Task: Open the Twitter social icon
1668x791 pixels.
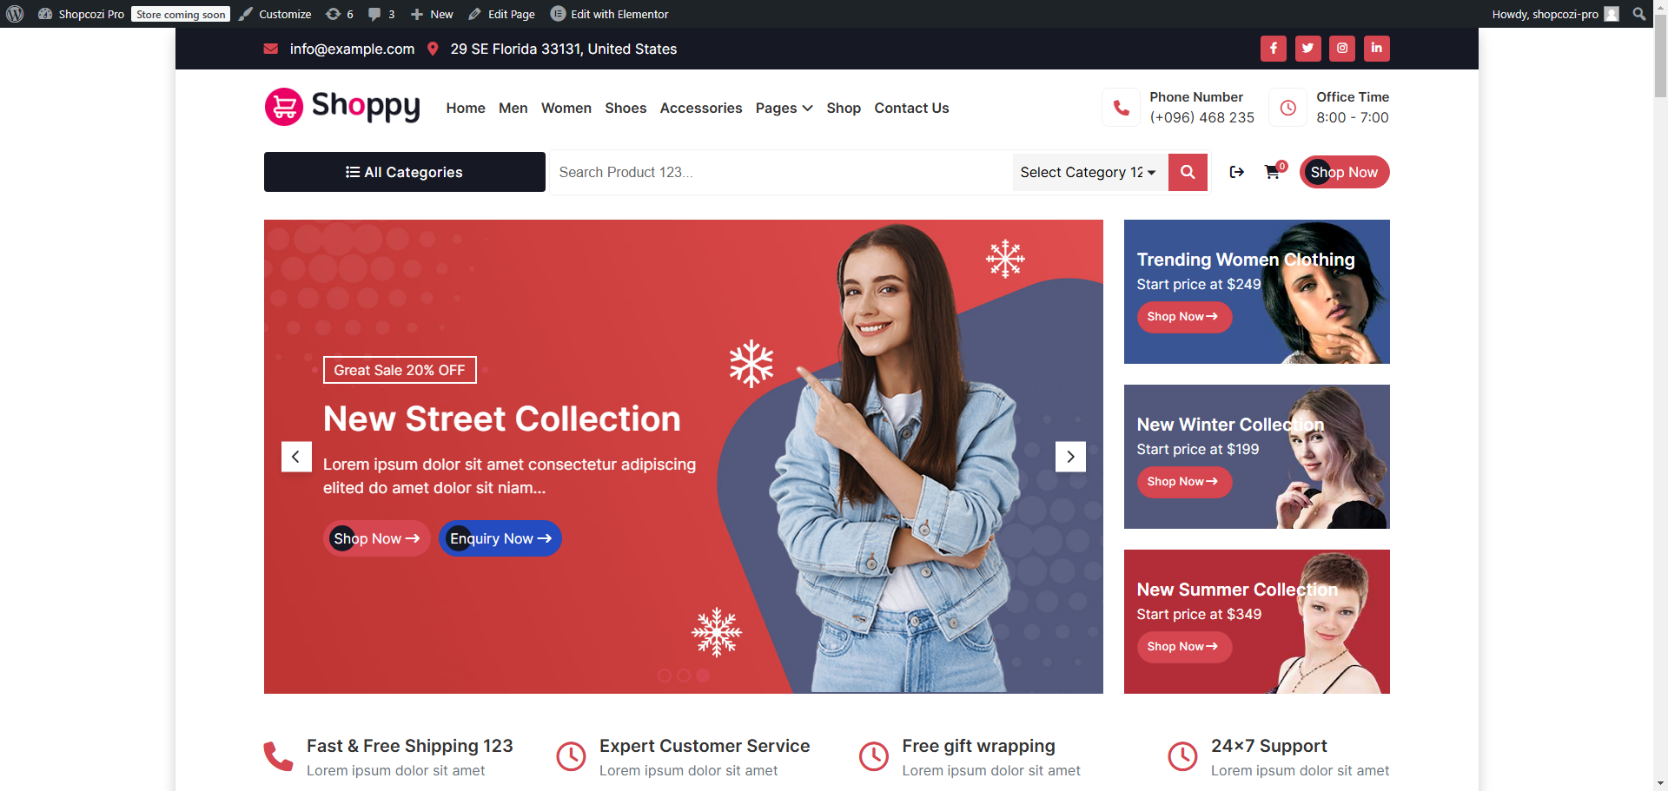Action: (x=1307, y=49)
